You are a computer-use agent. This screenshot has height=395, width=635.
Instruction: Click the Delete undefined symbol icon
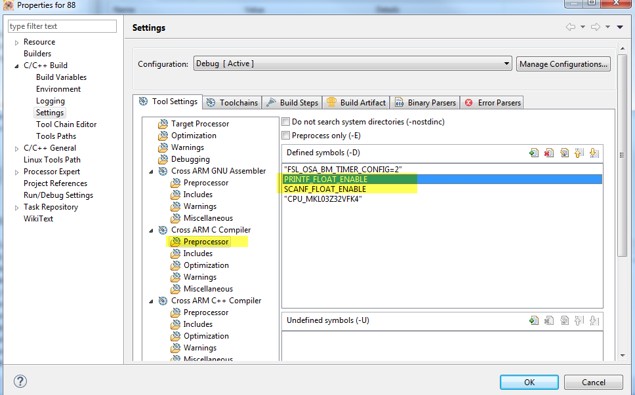tap(549, 320)
